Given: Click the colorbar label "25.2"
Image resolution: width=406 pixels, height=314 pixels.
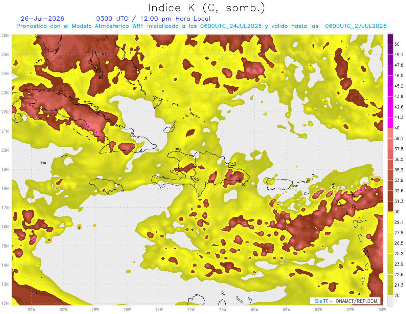Looking at the screenshot, I should 399,253.
